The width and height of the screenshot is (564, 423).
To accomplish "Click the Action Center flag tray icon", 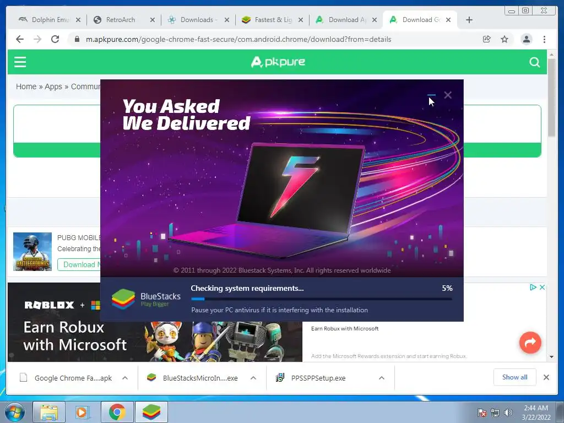I will point(481,413).
